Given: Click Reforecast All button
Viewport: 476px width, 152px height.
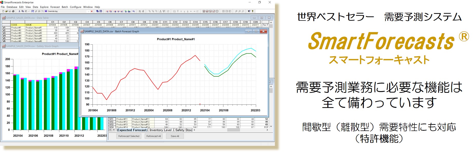Looking at the screenshot, I should pyautogui.click(x=154, y=136).
